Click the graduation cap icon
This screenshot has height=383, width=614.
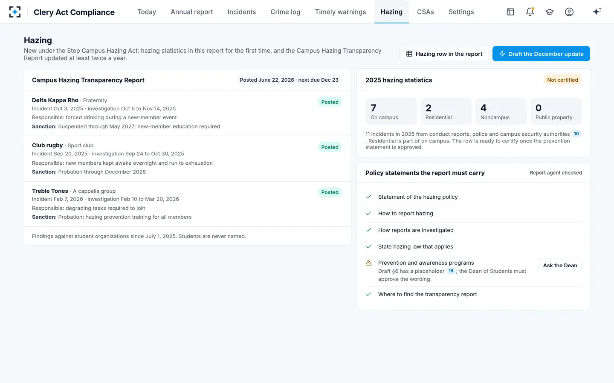(550, 12)
